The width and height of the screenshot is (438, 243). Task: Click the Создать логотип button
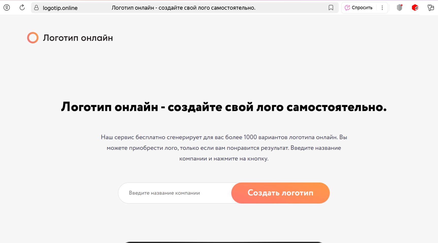[280, 193]
